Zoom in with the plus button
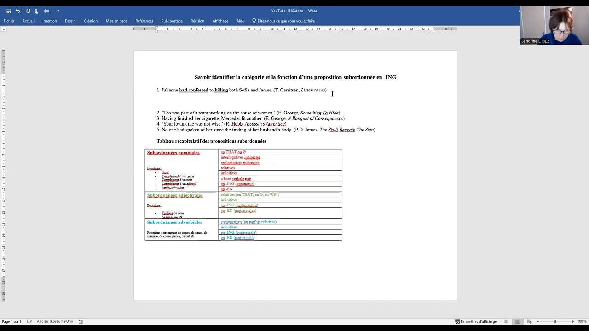589x331 pixels. coord(572,322)
